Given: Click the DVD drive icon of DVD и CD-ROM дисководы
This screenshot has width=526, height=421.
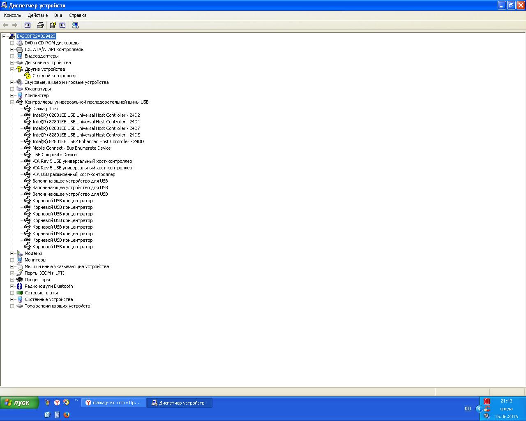Looking at the screenshot, I should (x=19, y=43).
